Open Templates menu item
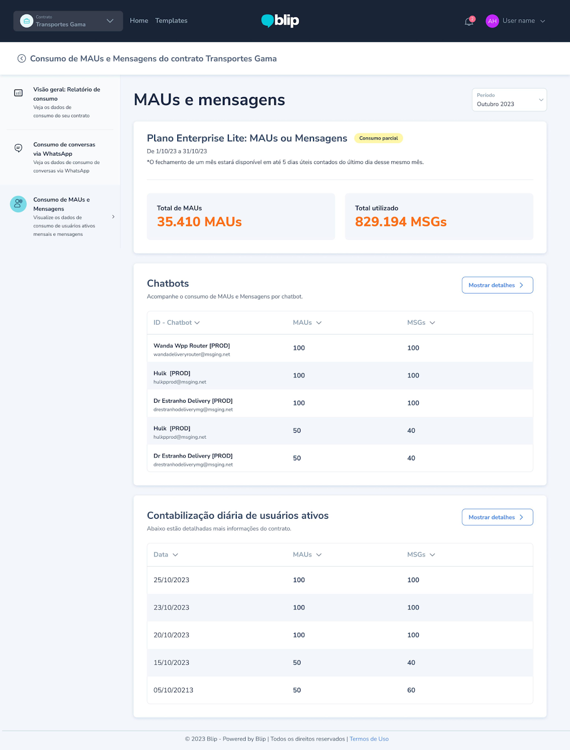The image size is (570, 750). click(x=171, y=21)
